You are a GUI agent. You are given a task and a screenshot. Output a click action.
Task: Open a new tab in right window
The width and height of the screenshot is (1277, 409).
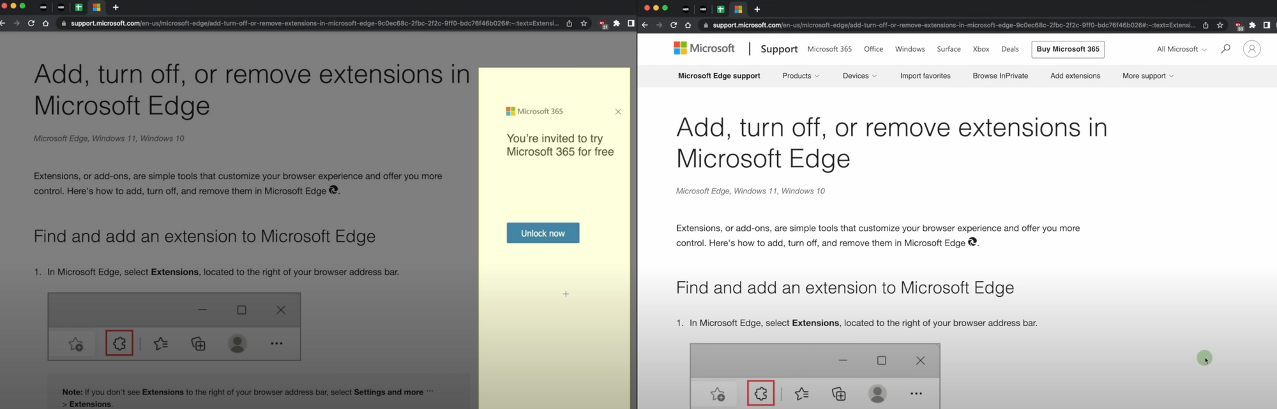pyautogui.click(x=757, y=9)
